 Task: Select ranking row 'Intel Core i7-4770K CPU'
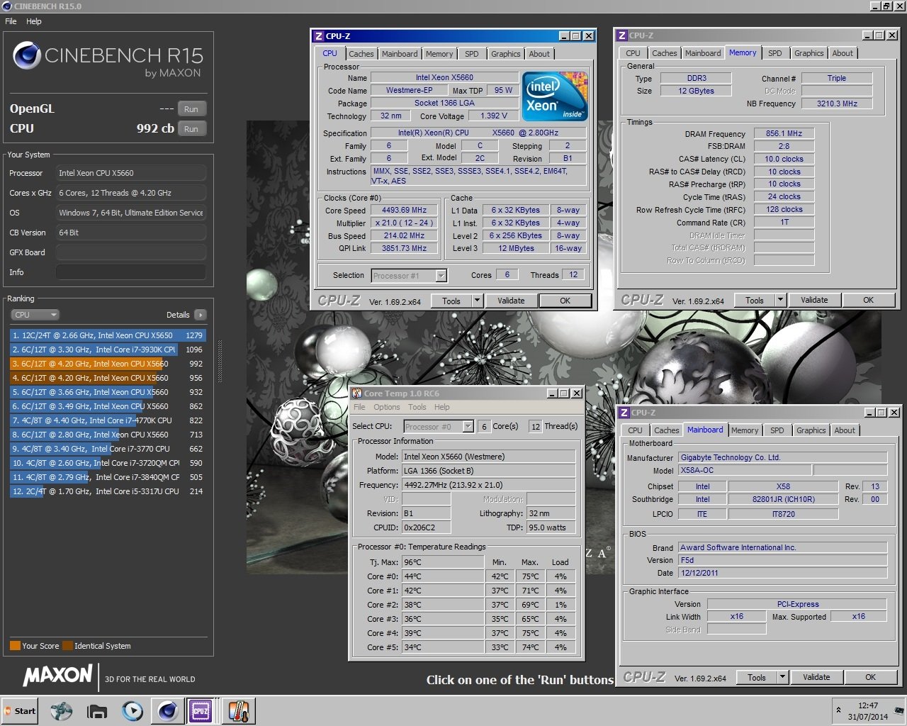[108, 420]
